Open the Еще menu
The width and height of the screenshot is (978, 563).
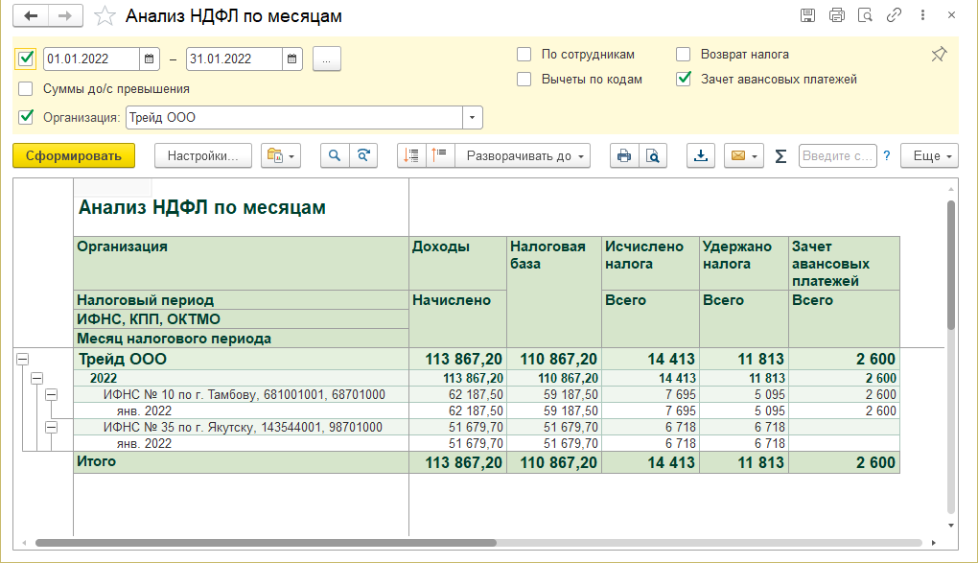[x=928, y=155]
